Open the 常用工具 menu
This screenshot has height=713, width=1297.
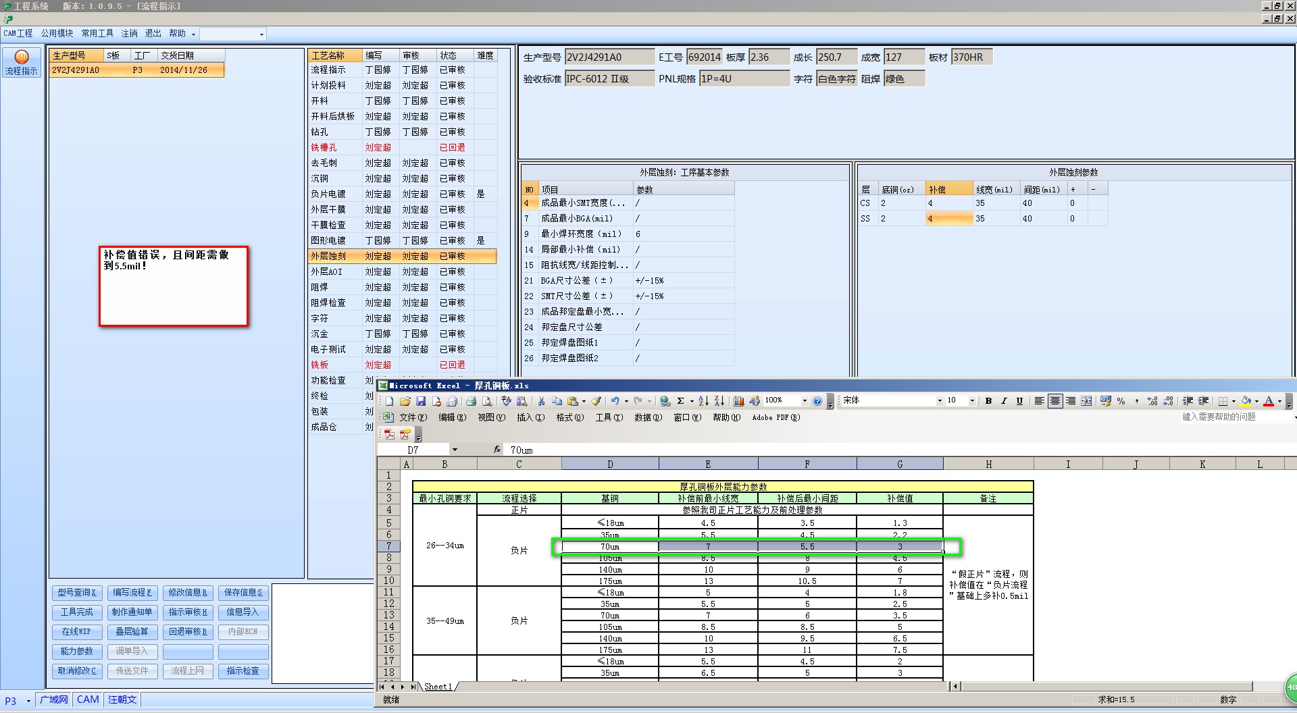(x=97, y=33)
